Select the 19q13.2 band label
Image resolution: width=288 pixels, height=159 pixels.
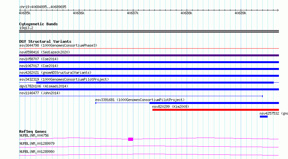tap(26, 28)
